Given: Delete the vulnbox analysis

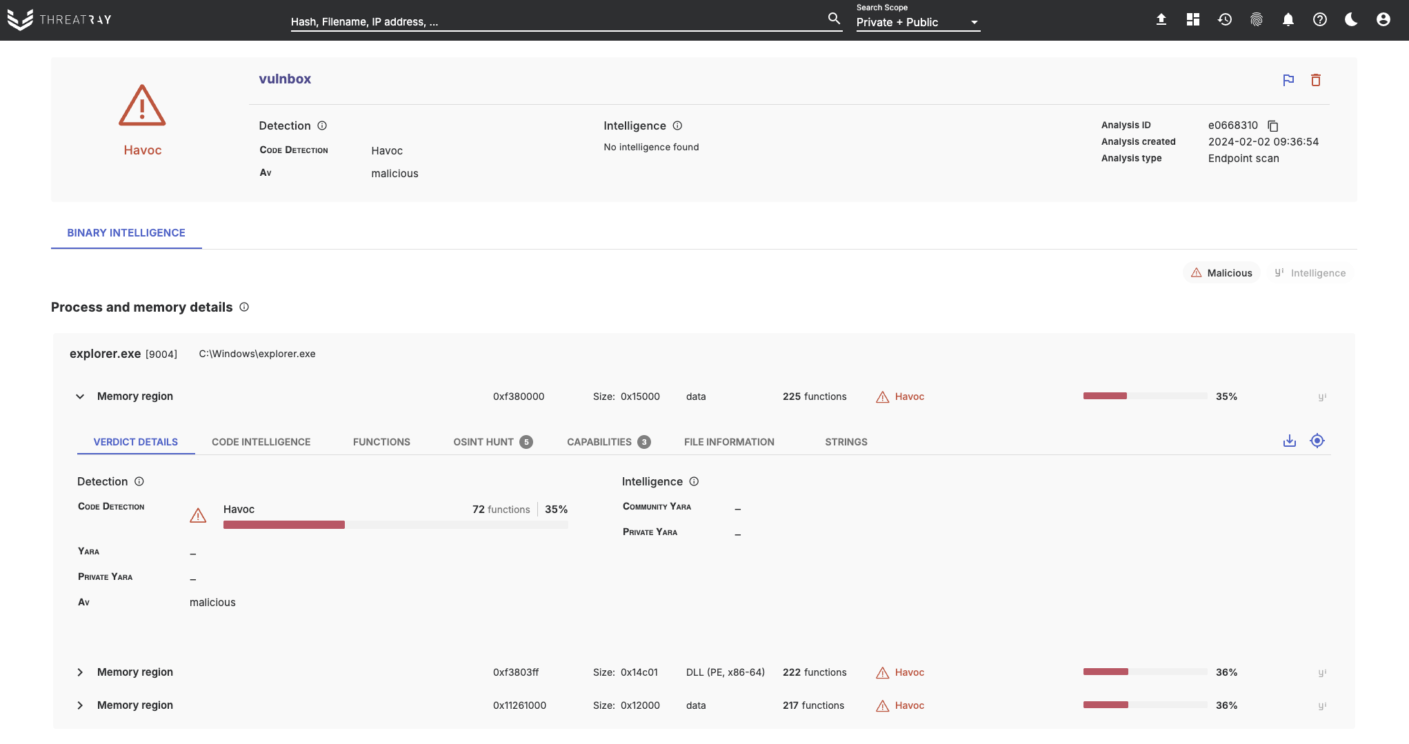Looking at the screenshot, I should pos(1316,80).
